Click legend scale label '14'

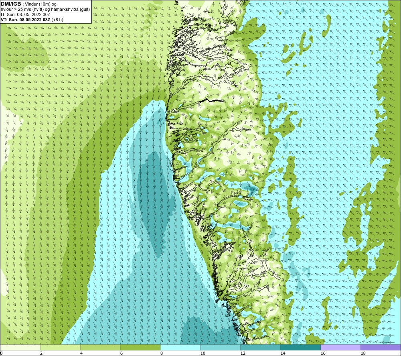pos(283,354)
